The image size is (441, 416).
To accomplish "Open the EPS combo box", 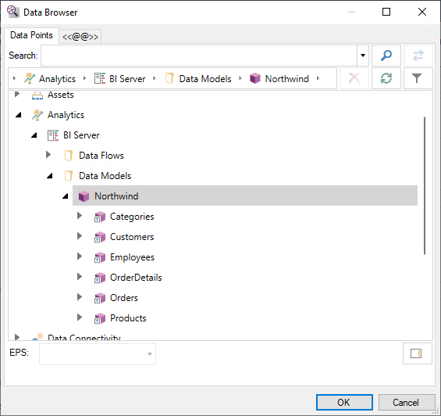I will pos(98,354).
